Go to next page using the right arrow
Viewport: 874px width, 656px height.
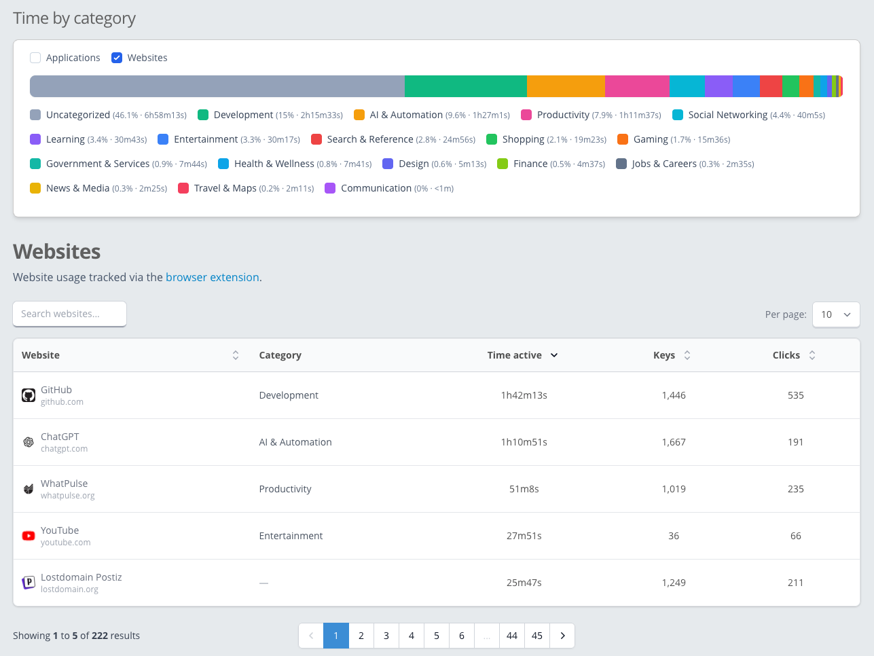(x=562, y=636)
